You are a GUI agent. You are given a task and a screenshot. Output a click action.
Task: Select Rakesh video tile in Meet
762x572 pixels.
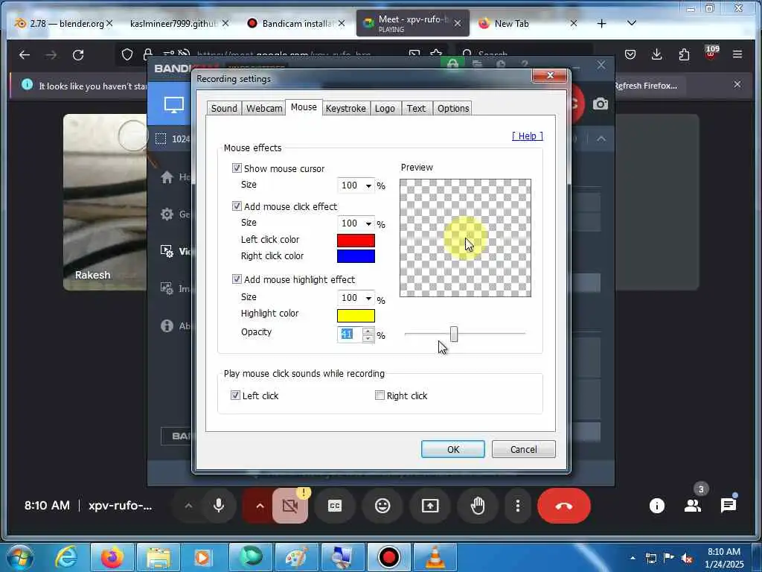pos(105,202)
